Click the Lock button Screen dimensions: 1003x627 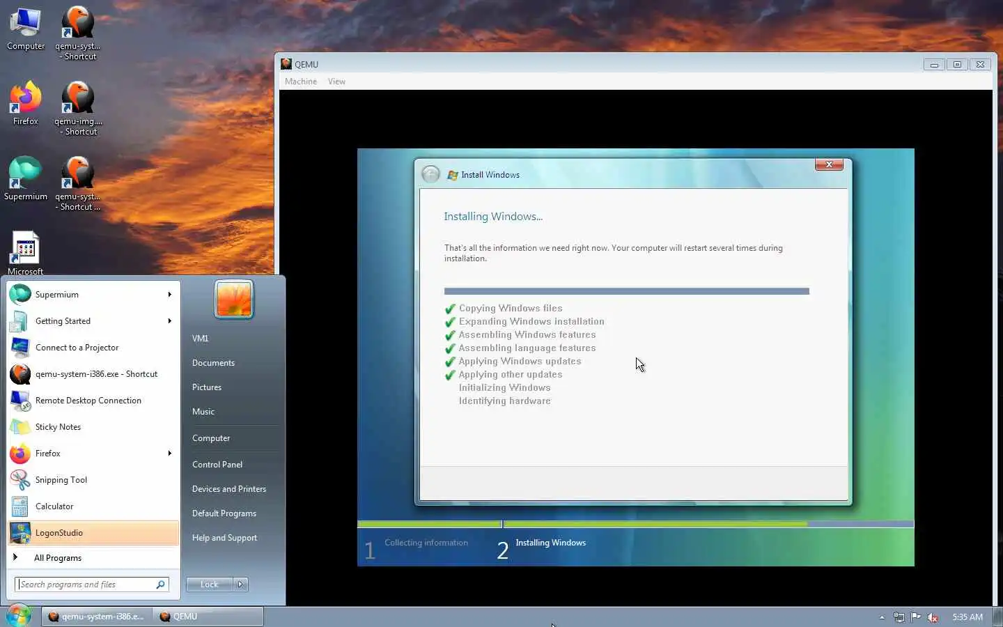coord(209,585)
